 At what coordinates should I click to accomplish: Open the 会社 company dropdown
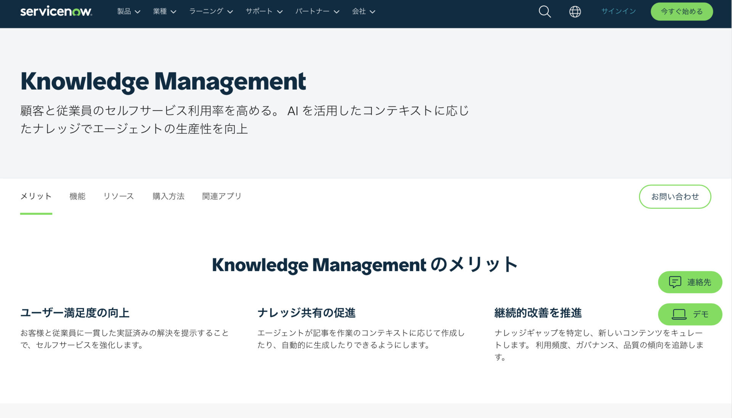363,11
